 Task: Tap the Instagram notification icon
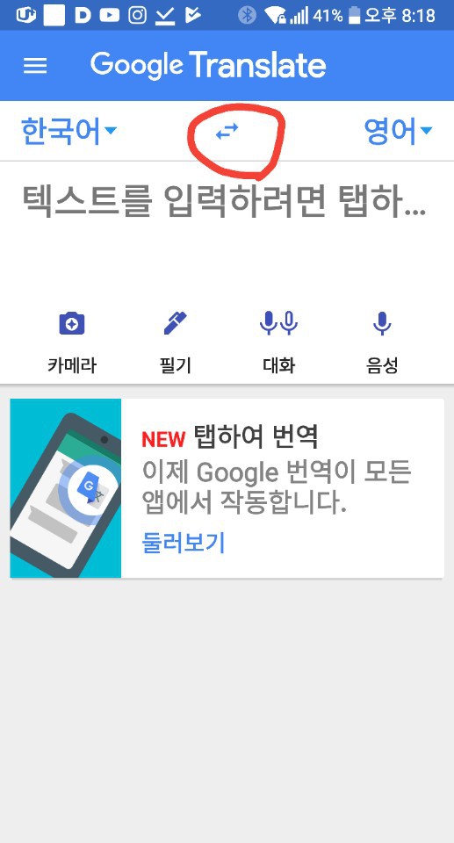point(138,15)
